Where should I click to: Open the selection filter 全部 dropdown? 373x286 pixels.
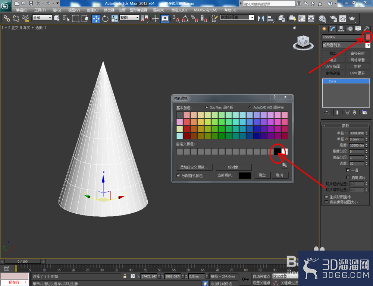[x=42, y=18]
